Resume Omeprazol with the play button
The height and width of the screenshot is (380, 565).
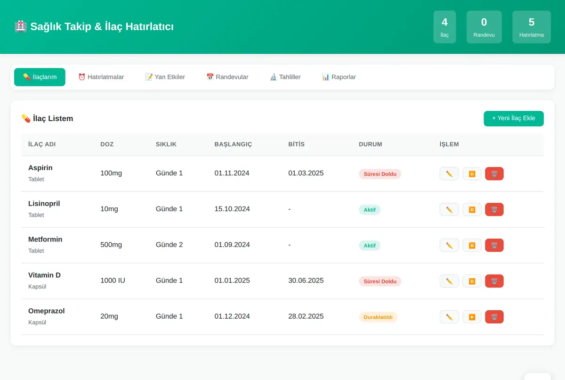472,317
